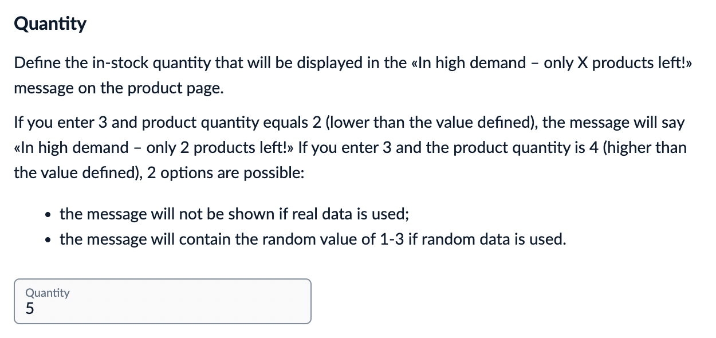This screenshot has width=716, height=338.
Task: Click the bold Quantity heading
Action: (50, 24)
